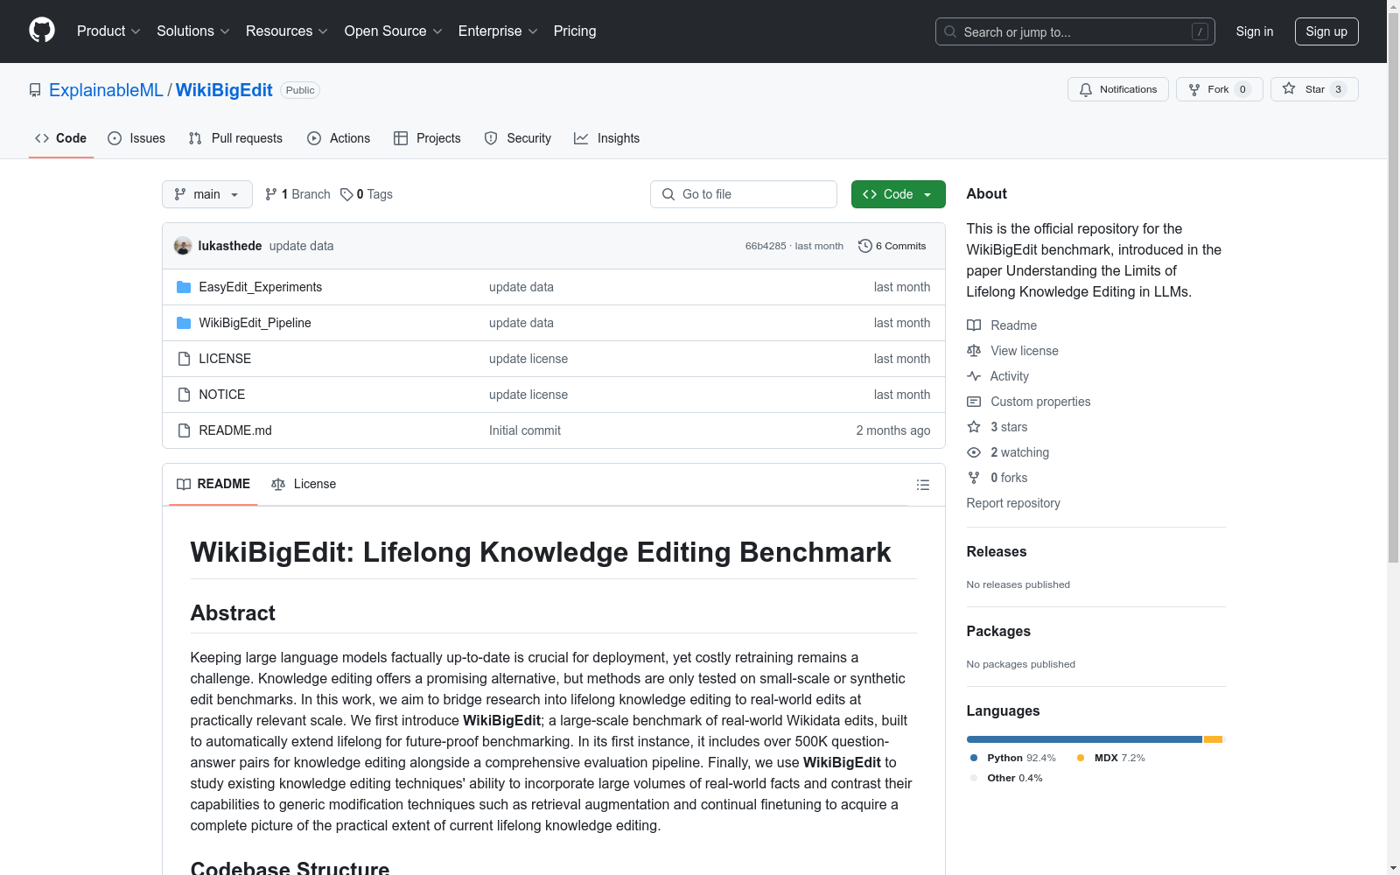Click the LICENSE file icon

(184, 359)
